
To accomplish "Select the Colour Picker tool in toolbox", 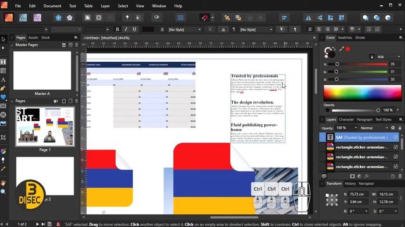I will pos(3,169).
